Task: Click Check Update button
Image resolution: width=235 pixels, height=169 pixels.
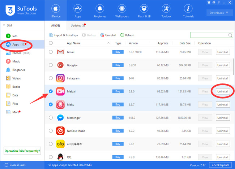Action: 220,165
